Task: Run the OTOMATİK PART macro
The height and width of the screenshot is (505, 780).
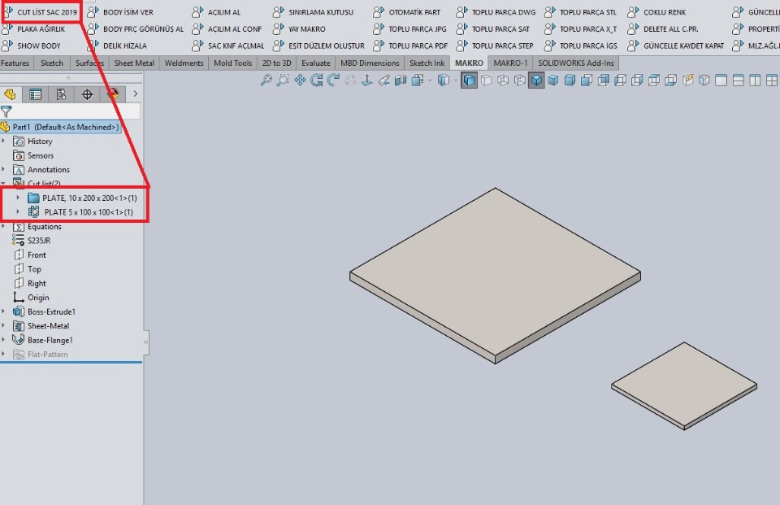Action: click(x=407, y=12)
